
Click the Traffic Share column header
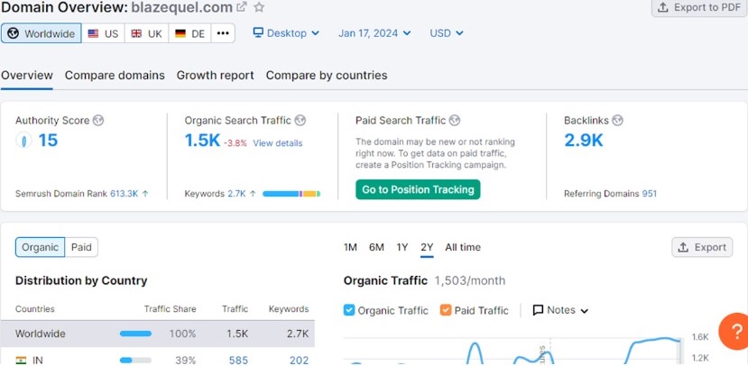point(170,309)
